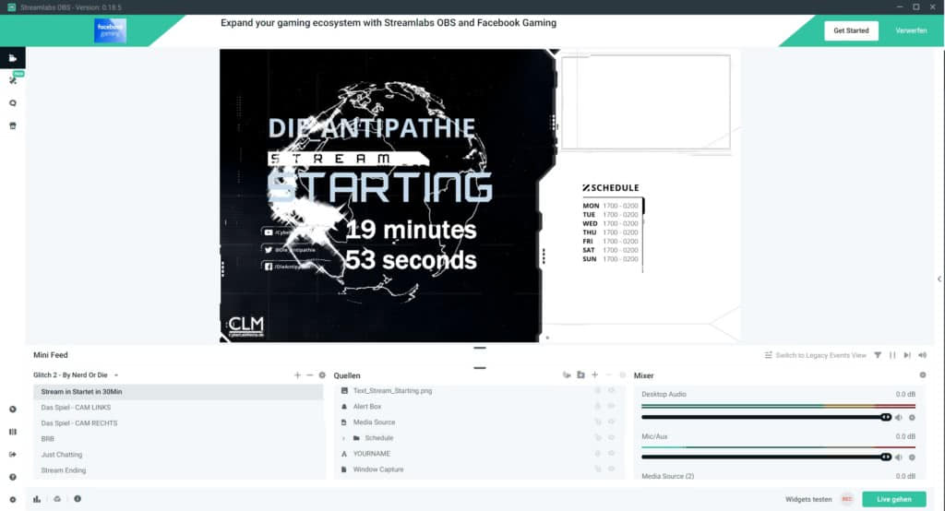Open settings gear at sidebar bottom
This screenshot has height=511, width=945.
coord(13,499)
